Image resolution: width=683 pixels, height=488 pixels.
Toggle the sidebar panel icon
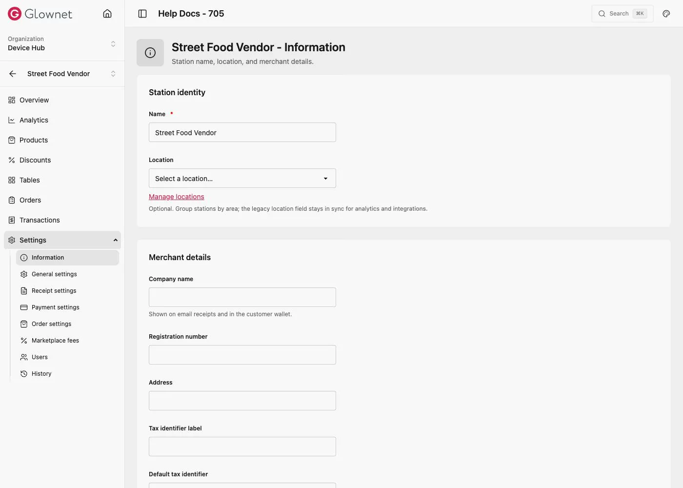pyautogui.click(x=142, y=14)
